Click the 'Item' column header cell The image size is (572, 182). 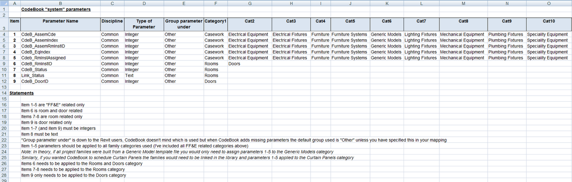coord(14,24)
